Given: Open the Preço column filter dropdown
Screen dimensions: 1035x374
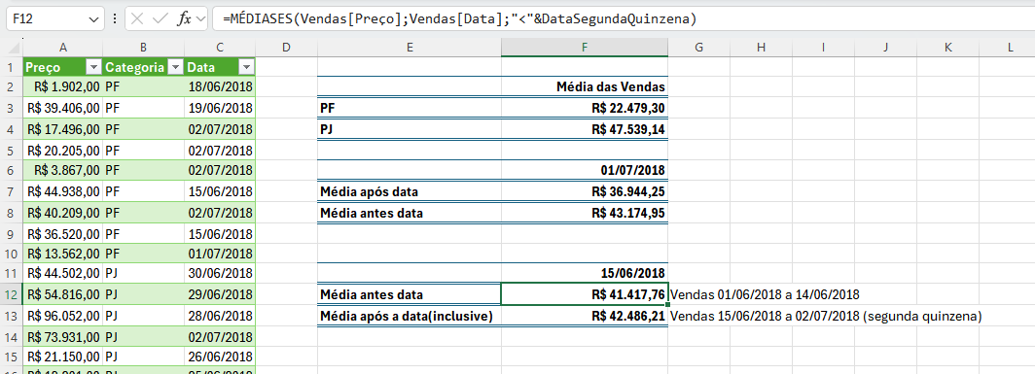Looking at the screenshot, I should tap(93, 67).
